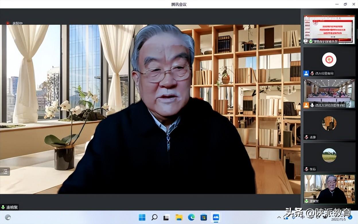
Task: Click the muted mic icon on landscape-avatar tile
Action: point(306,169)
